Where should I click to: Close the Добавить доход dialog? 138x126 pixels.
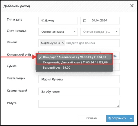point(132,6)
